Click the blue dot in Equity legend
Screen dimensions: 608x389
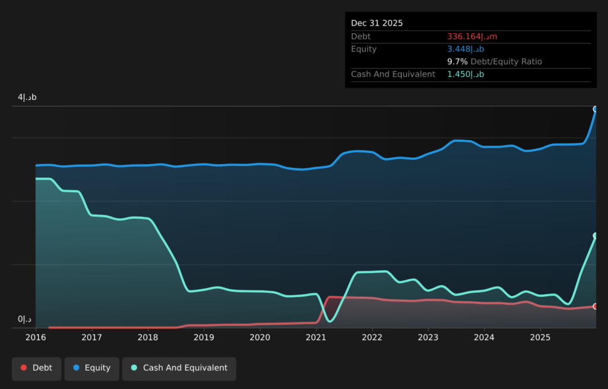pyautogui.click(x=76, y=368)
